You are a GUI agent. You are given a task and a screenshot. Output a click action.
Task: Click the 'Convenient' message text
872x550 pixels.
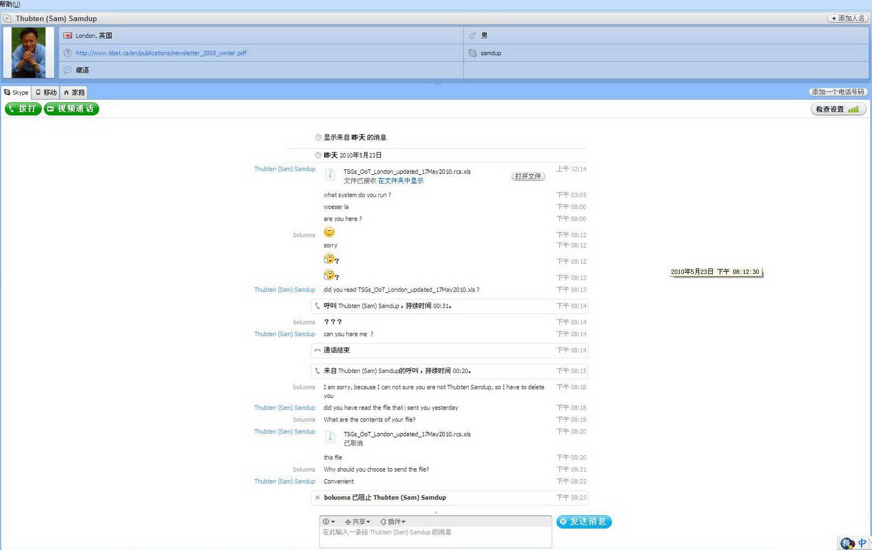(339, 481)
